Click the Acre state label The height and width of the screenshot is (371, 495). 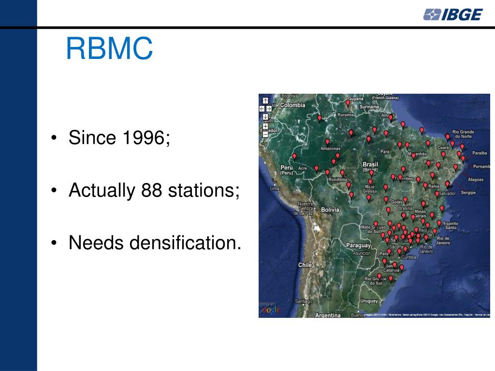click(x=303, y=169)
